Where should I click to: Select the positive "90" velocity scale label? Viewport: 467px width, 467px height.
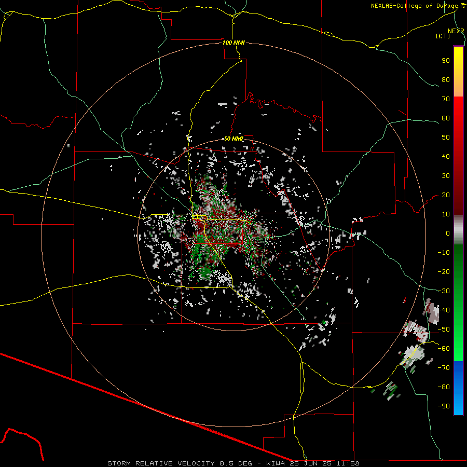point(446,61)
